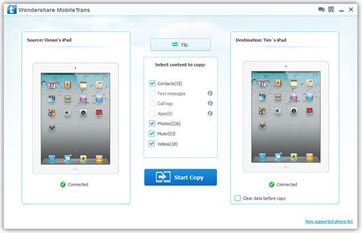Click the info icon beside Call logs
Screen dimensions: 362x233
[x=210, y=103]
